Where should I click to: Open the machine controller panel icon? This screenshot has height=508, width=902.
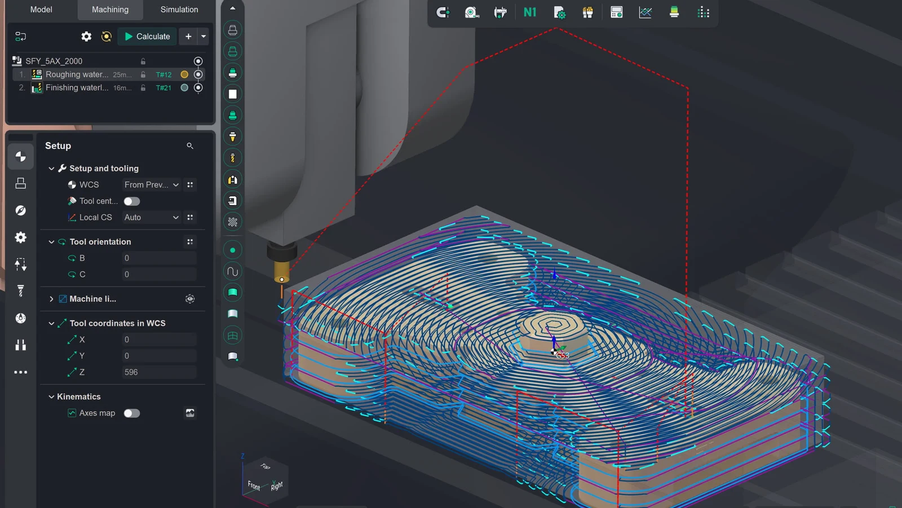616,12
